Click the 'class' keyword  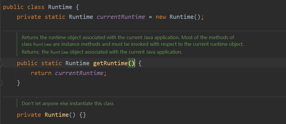[x=36, y=7]
